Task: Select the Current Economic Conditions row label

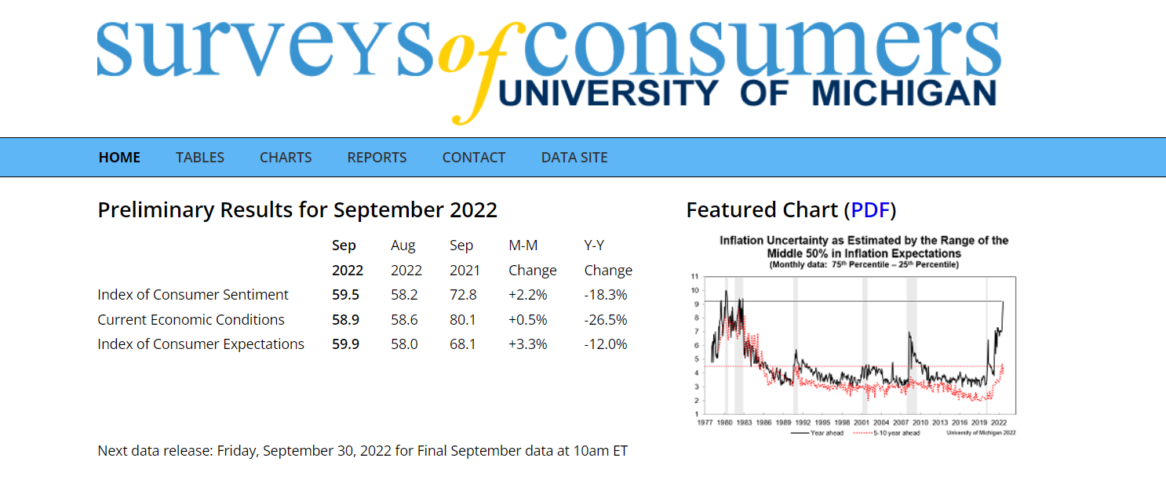Action: tap(191, 320)
